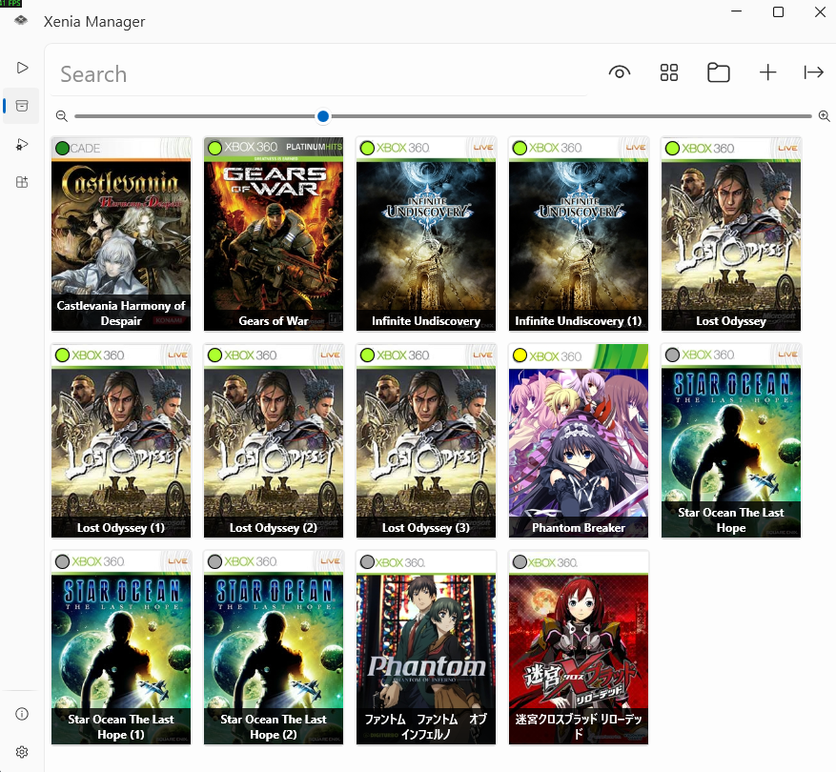Toggle the eye visibility icon
836x772 pixels.
coord(620,72)
